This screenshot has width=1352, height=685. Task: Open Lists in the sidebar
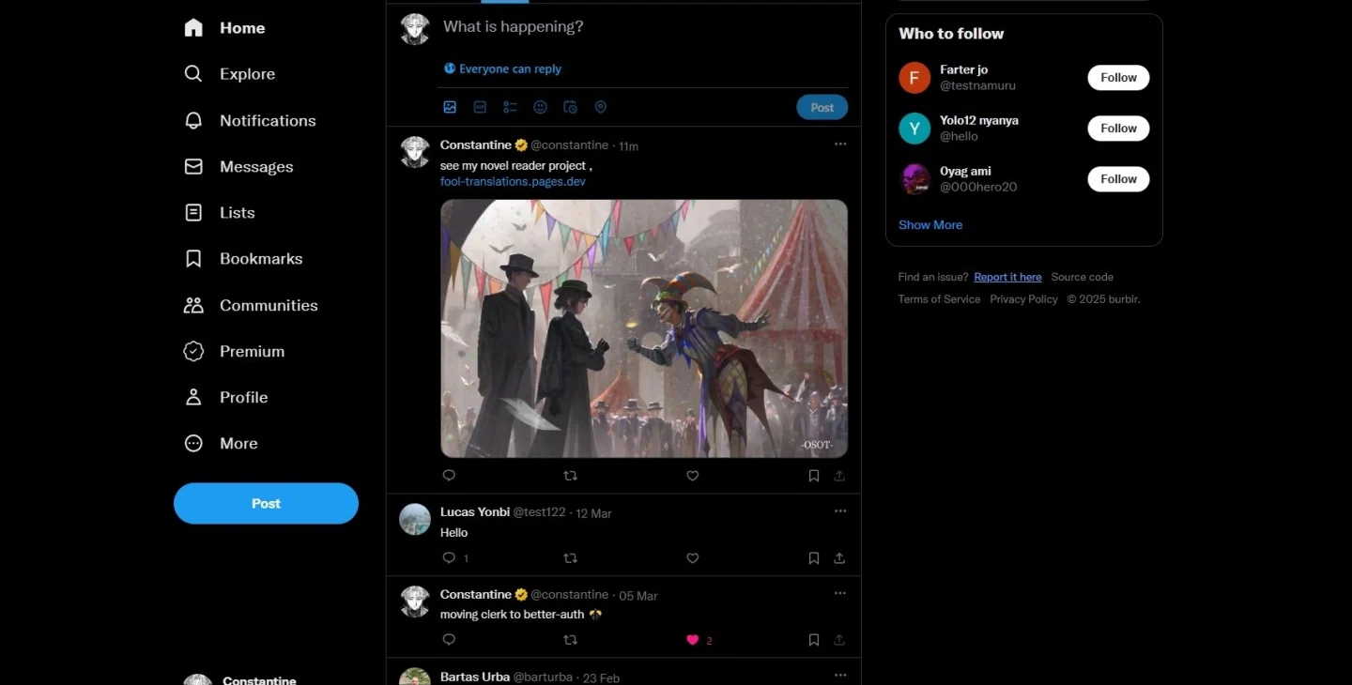click(220, 212)
